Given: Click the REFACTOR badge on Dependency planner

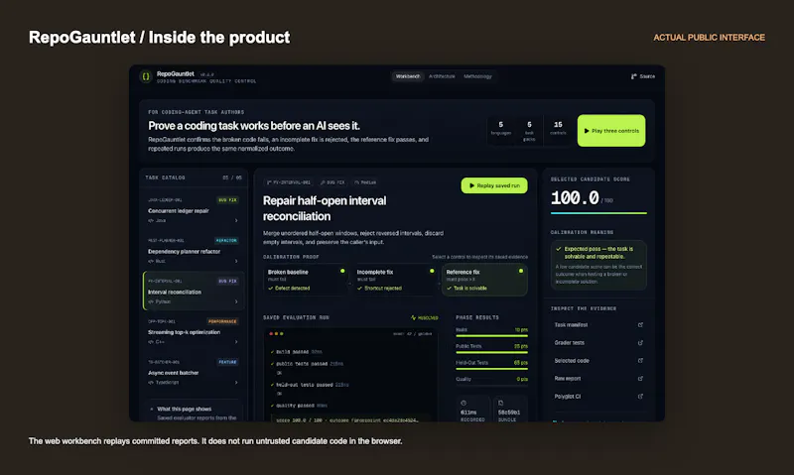Looking at the screenshot, I should coord(226,240).
